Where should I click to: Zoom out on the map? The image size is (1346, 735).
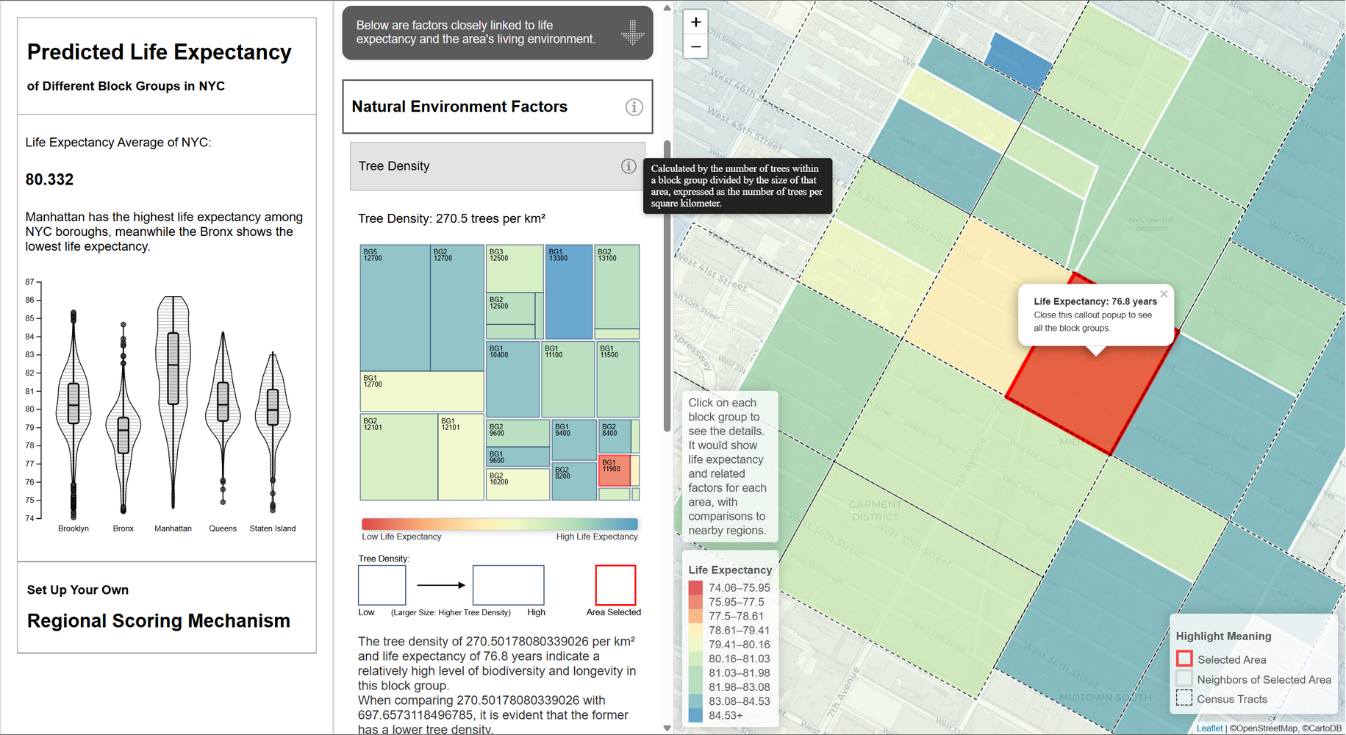pos(695,46)
